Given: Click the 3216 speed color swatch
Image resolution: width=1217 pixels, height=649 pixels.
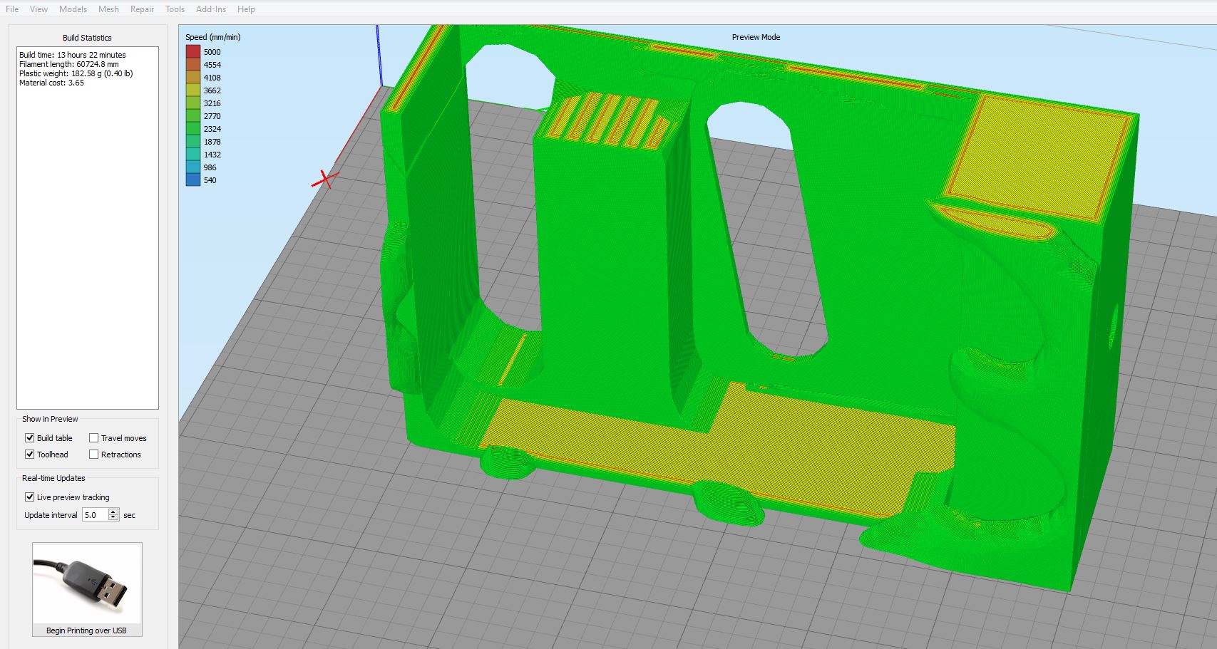Looking at the screenshot, I should click(x=193, y=103).
